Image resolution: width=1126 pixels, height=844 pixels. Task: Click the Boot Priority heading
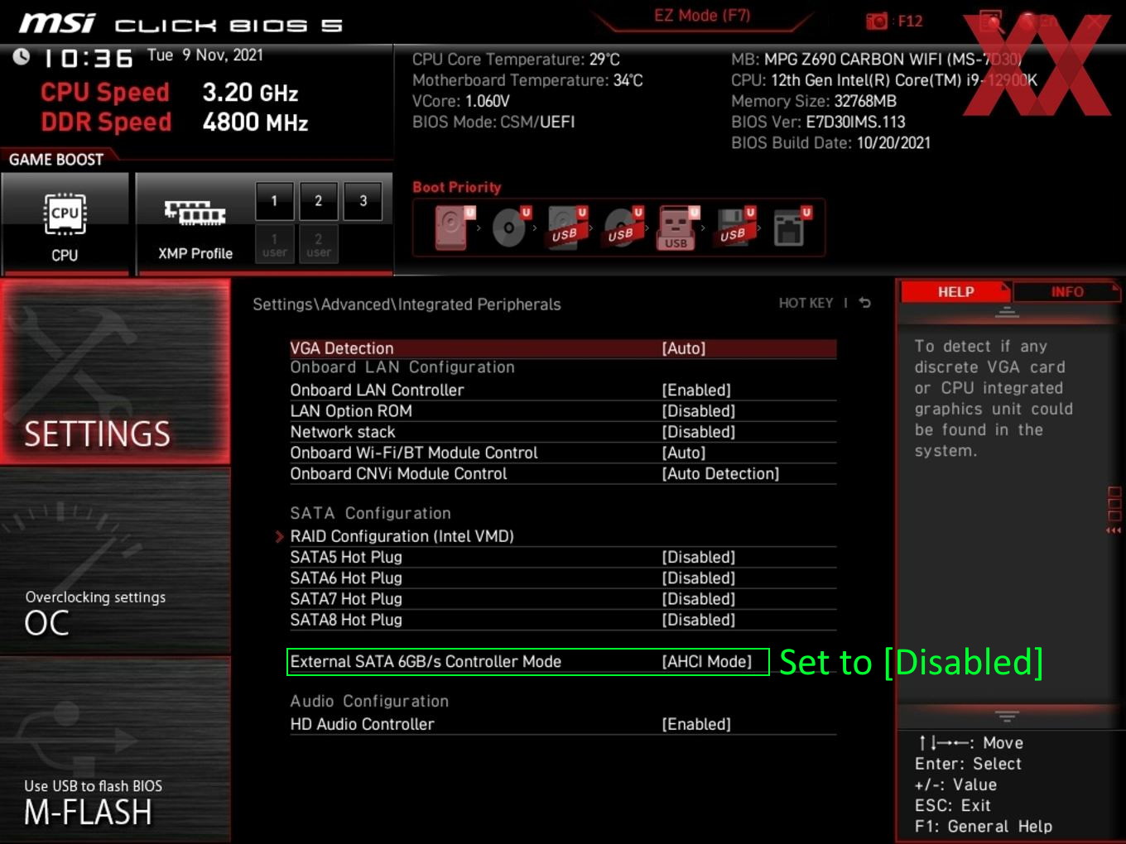[x=457, y=187]
